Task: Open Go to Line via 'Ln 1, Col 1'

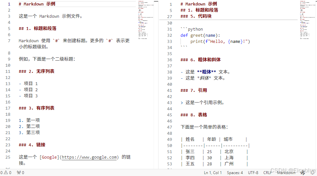Action: 213,172
